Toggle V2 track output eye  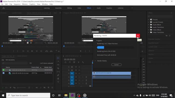click(79, 70)
